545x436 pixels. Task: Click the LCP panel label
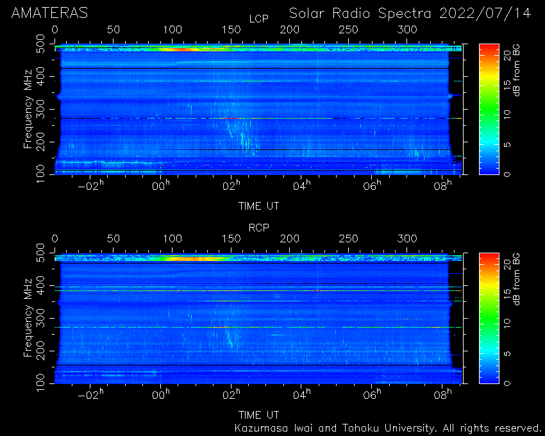tap(259, 19)
